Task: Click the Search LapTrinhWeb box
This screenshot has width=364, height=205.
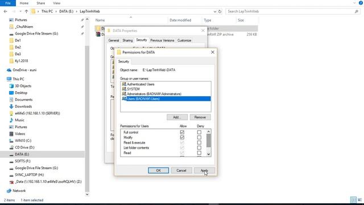Action: 293,11
